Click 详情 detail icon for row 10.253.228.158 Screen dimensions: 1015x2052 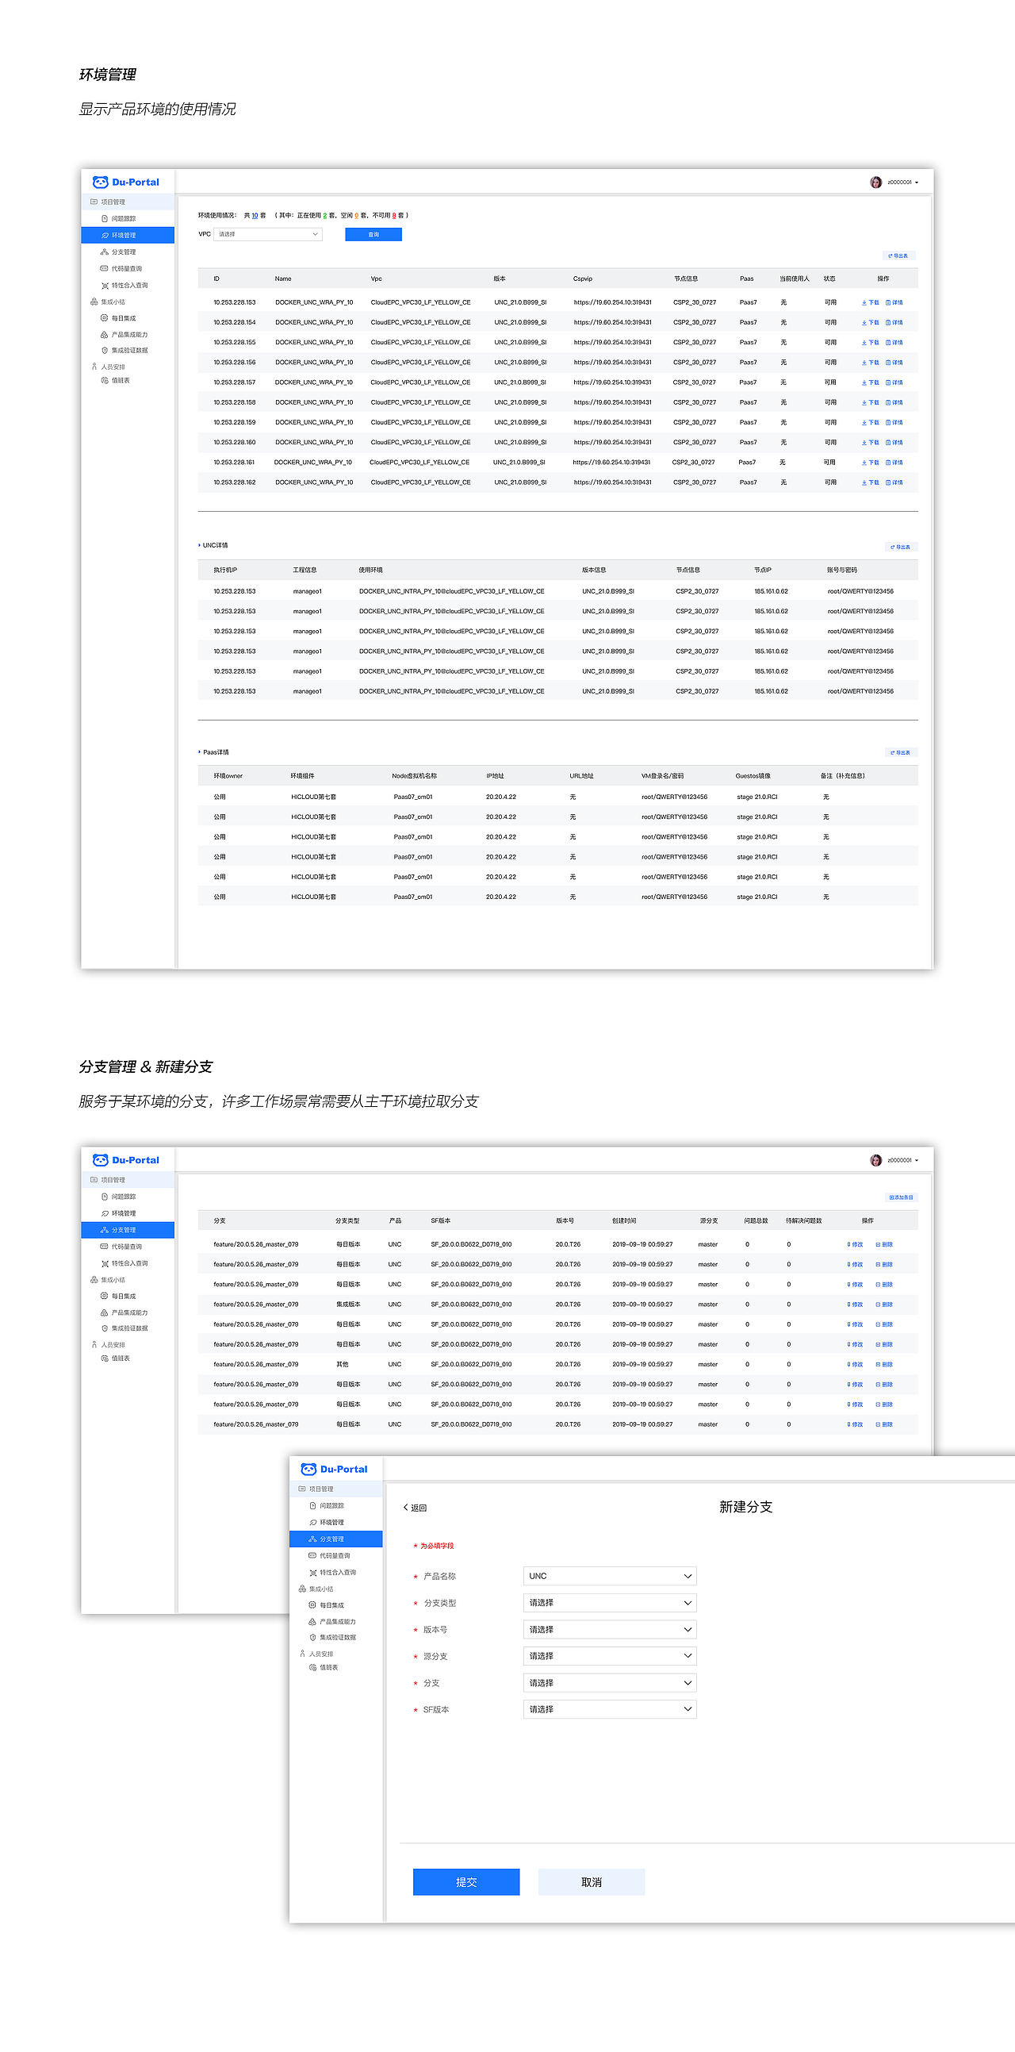(x=888, y=402)
